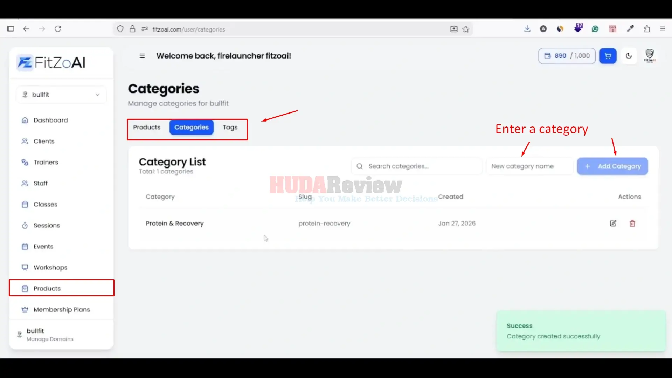Open the blue shopping cart button

pyautogui.click(x=608, y=56)
